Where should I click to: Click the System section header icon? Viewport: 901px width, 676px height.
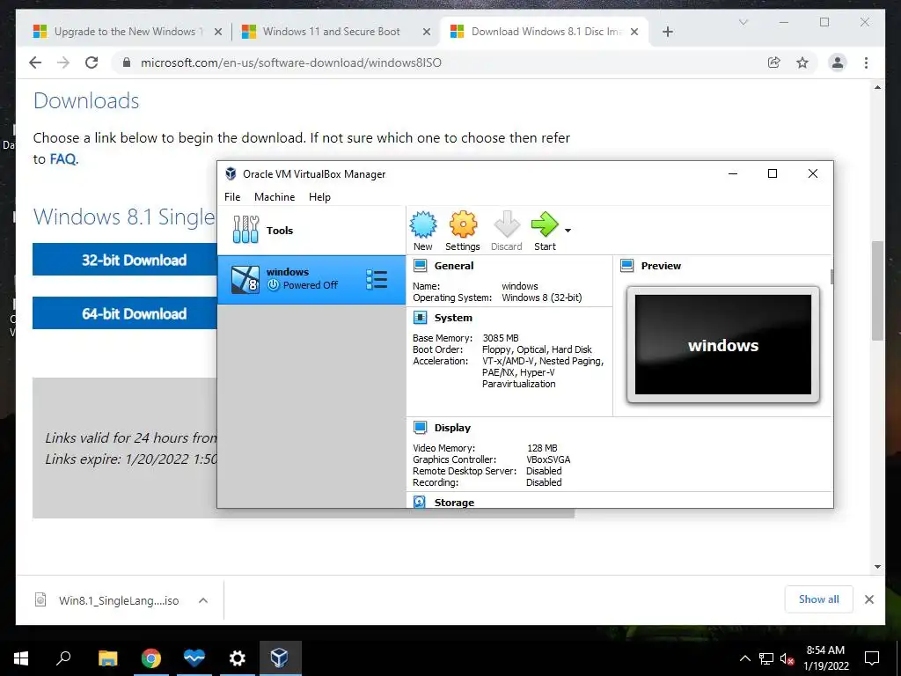coord(420,317)
